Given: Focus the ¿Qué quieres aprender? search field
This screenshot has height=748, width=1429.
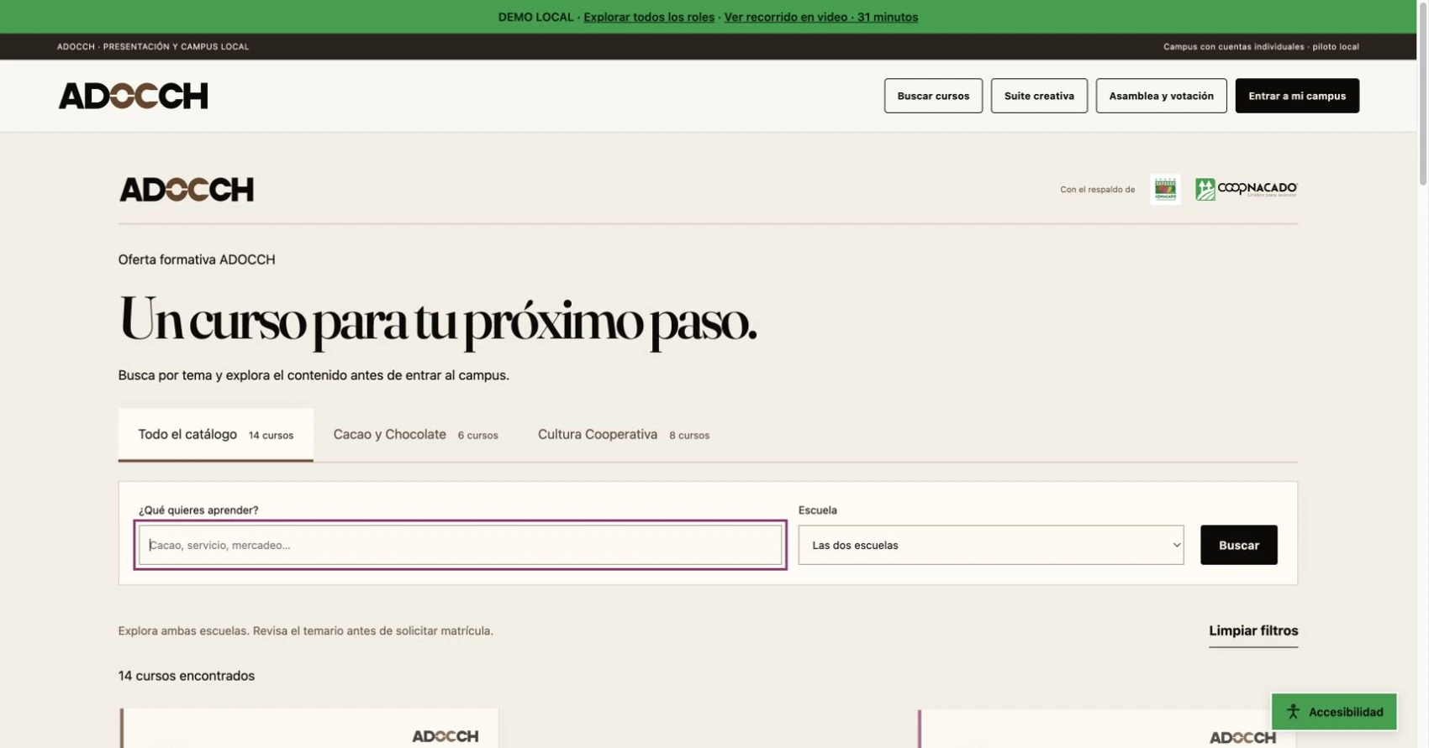Looking at the screenshot, I should [x=461, y=545].
